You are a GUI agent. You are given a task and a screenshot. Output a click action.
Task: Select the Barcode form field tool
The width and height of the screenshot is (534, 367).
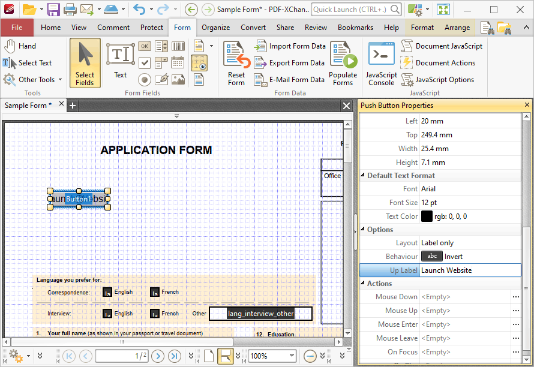point(178,46)
